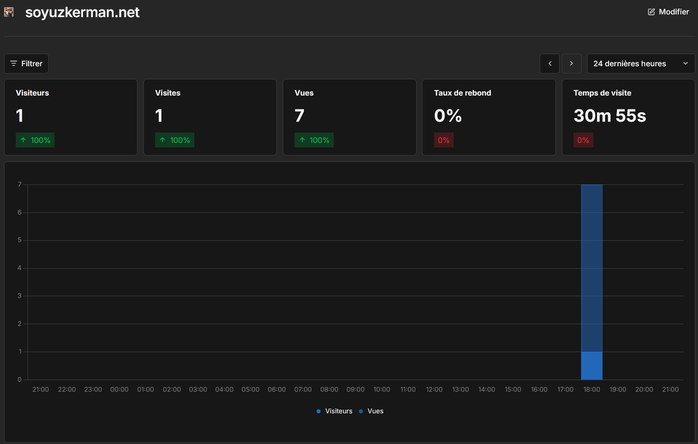This screenshot has height=444, width=698.
Task: Go to next time period arrow
Action: (x=571, y=64)
